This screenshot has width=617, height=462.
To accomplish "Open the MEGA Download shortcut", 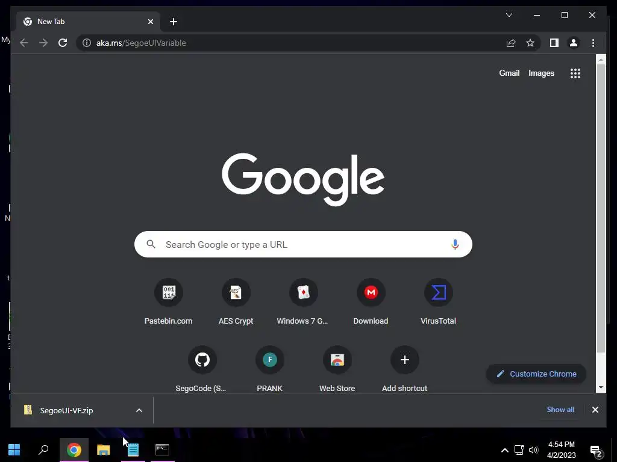I will (x=371, y=302).
